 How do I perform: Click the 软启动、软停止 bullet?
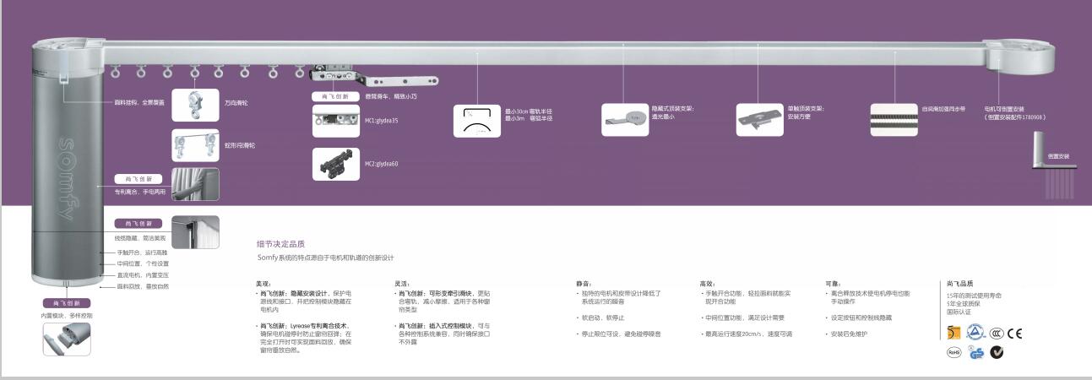[x=602, y=318]
